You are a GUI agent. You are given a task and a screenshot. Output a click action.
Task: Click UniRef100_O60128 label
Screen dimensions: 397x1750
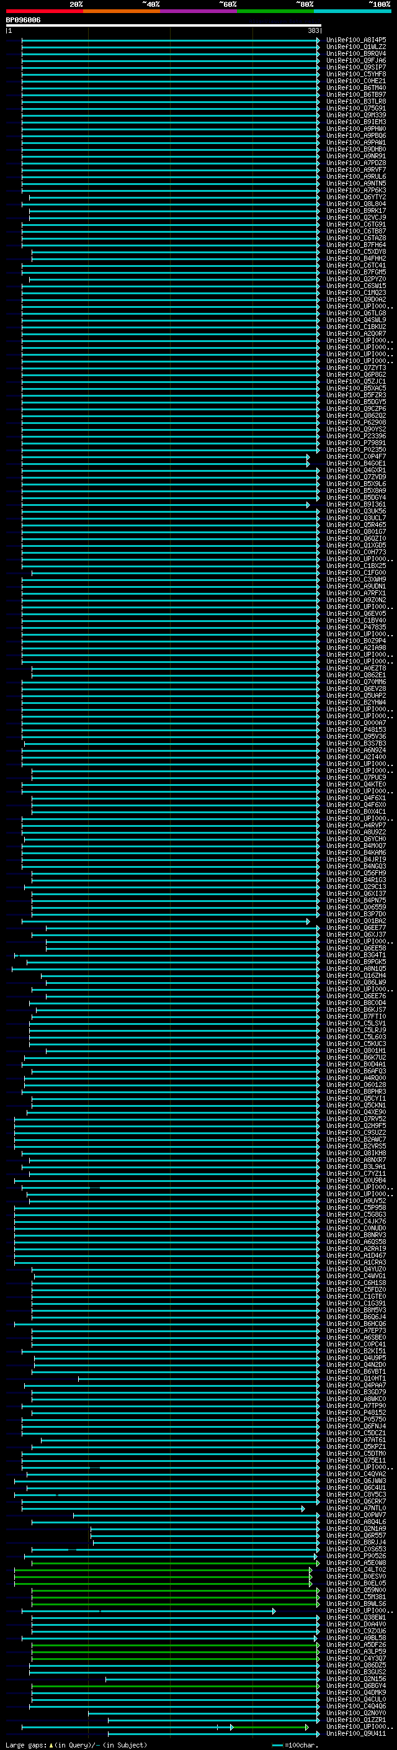356,1085
